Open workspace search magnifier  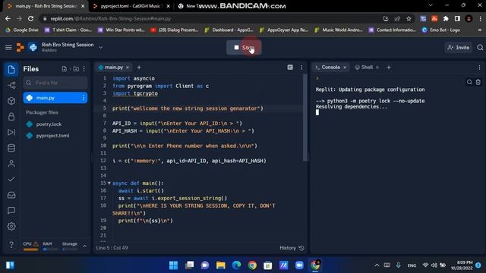click(x=480, y=48)
